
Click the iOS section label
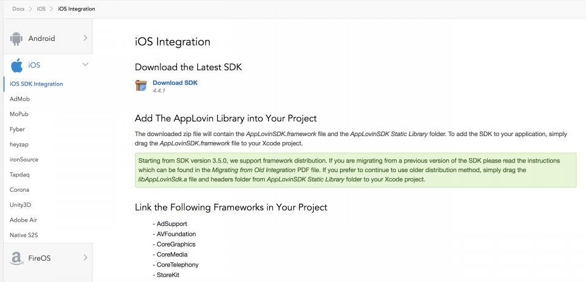(x=34, y=65)
